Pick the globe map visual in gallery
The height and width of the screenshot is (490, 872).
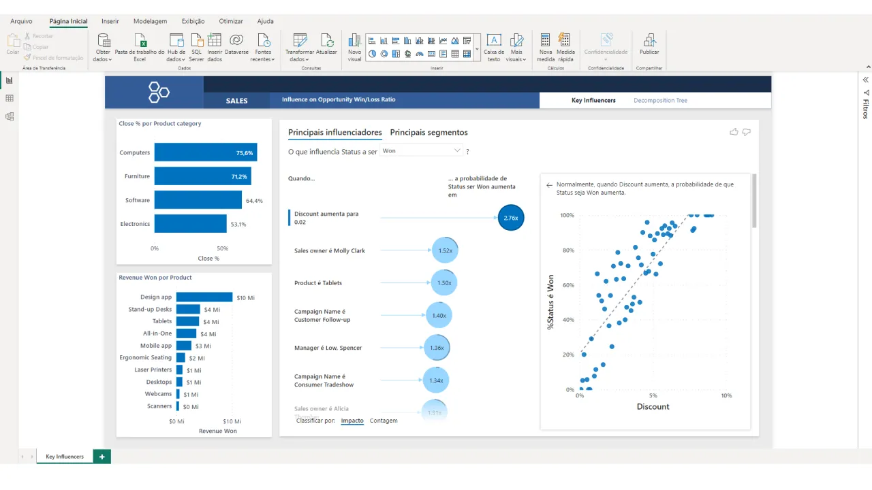pyautogui.click(x=408, y=54)
